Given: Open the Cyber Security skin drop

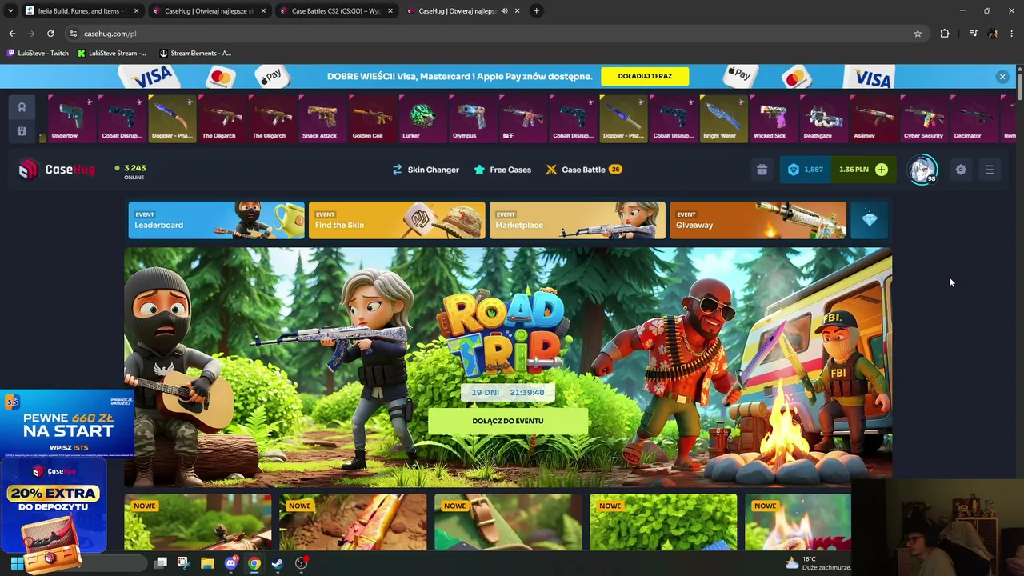Looking at the screenshot, I should (923, 118).
